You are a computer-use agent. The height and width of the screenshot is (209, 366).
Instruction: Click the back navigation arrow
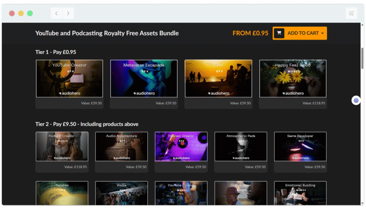56,13
